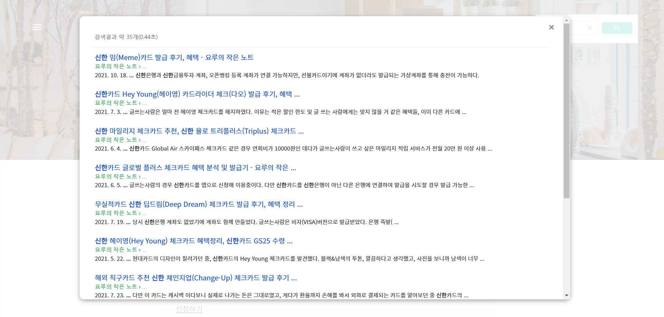This screenshot has width=664, height=317.
Task: Click the scrollbar up arrow
Action: click(566, 20)
